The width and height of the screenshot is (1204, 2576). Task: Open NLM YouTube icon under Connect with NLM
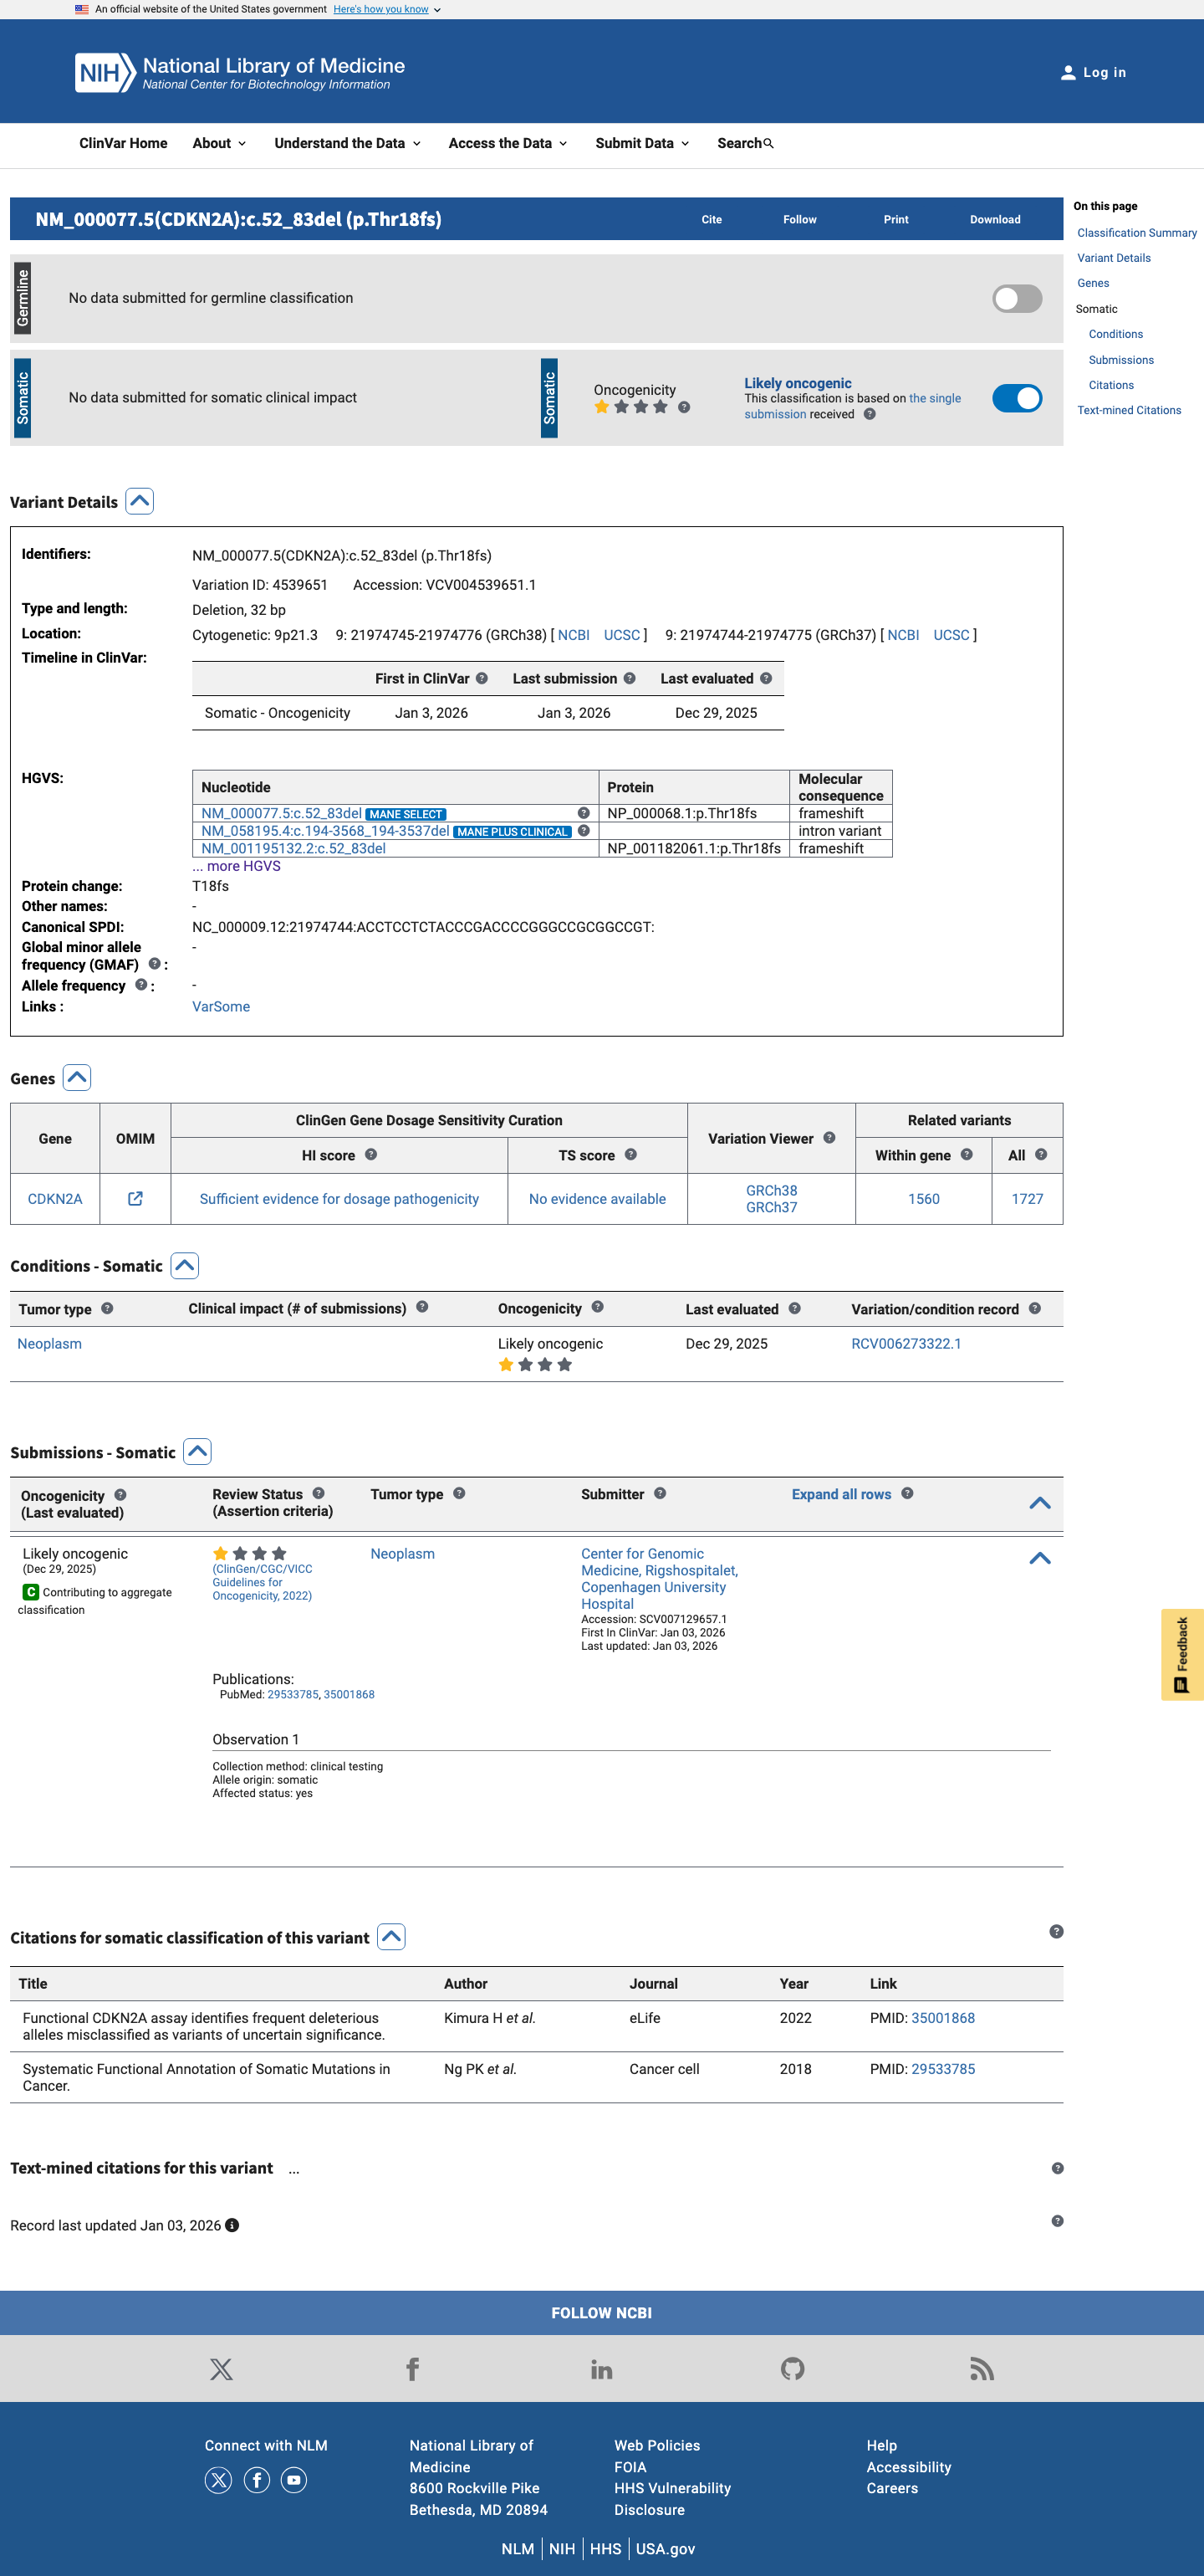[x=293, y=2480]
